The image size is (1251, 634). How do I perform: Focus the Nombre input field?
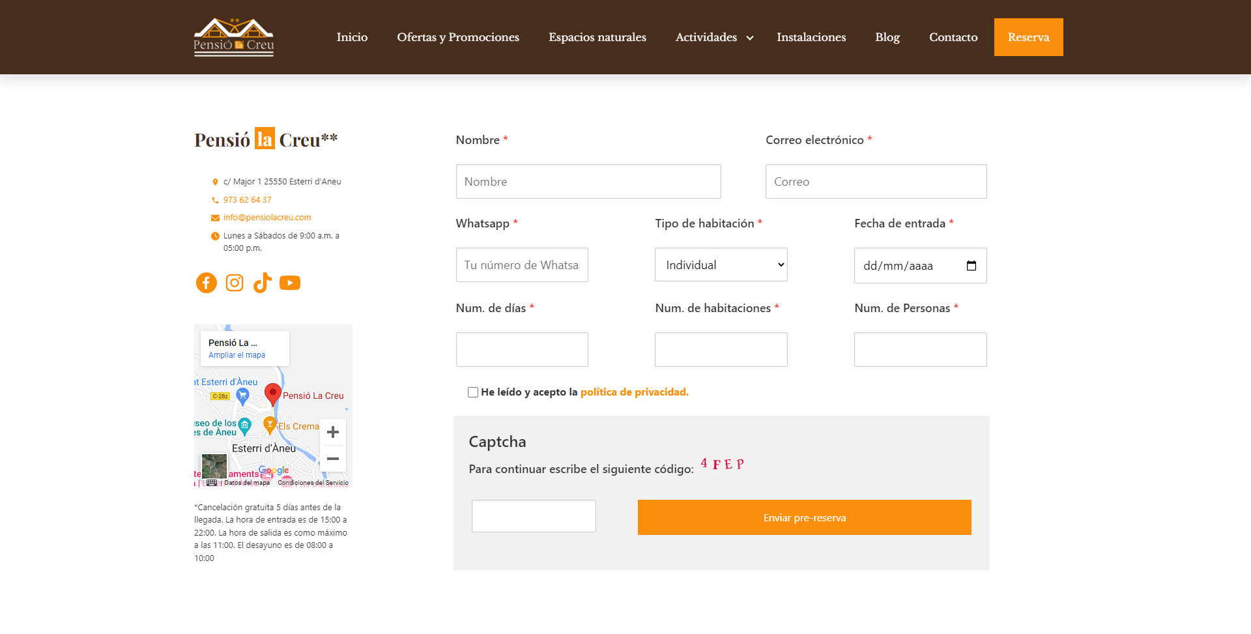tap(588, 182)
